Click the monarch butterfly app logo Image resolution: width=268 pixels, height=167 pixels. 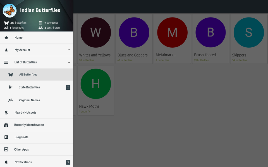(9, 11)
